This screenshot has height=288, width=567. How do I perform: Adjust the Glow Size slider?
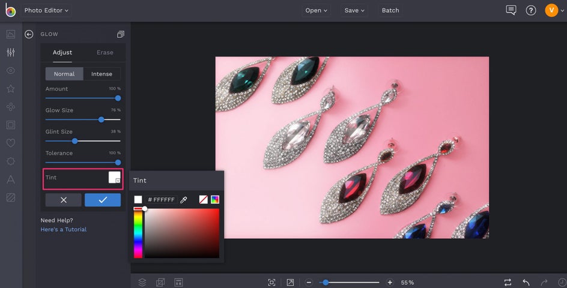click(x=83, y=119)
